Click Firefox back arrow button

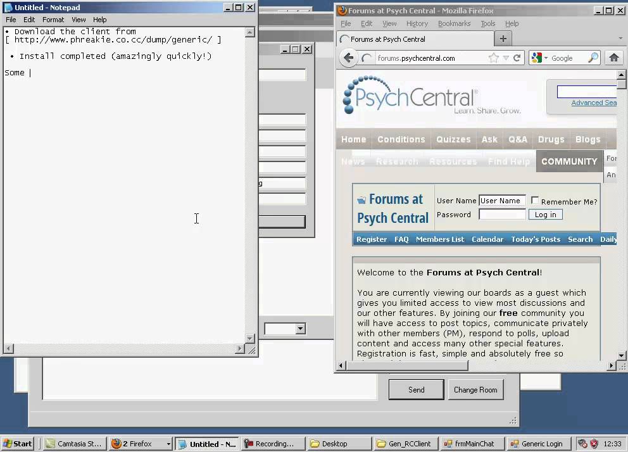coord(348,58)
